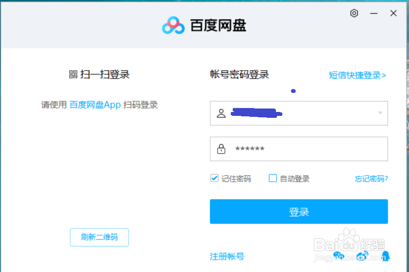
Task: Click the 百度网盘App link
Action: (95, 105)
